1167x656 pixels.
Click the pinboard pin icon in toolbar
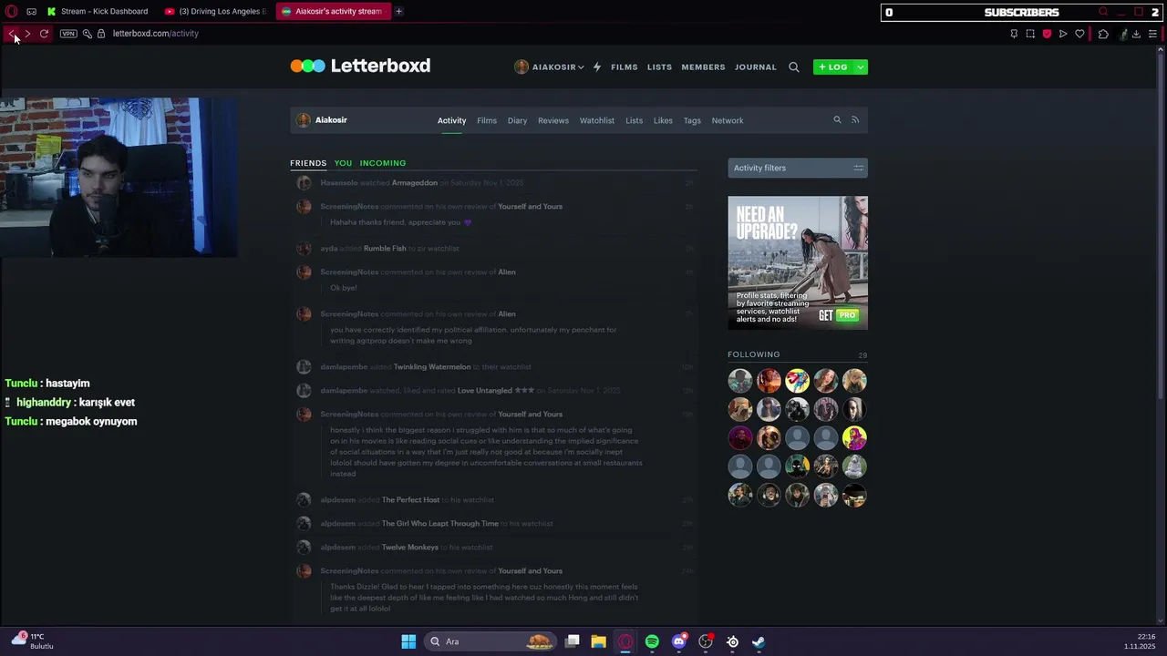click(x=1014, y=34)
